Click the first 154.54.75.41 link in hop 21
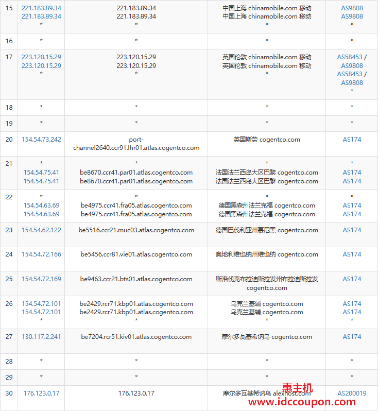 click(41, 173)
